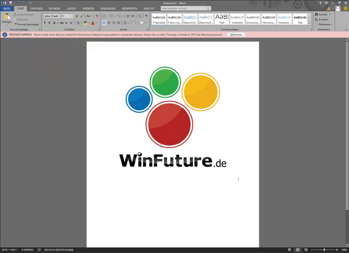
Task: Click the Save icon in the quick access toolbar
Action: [11, 3]
